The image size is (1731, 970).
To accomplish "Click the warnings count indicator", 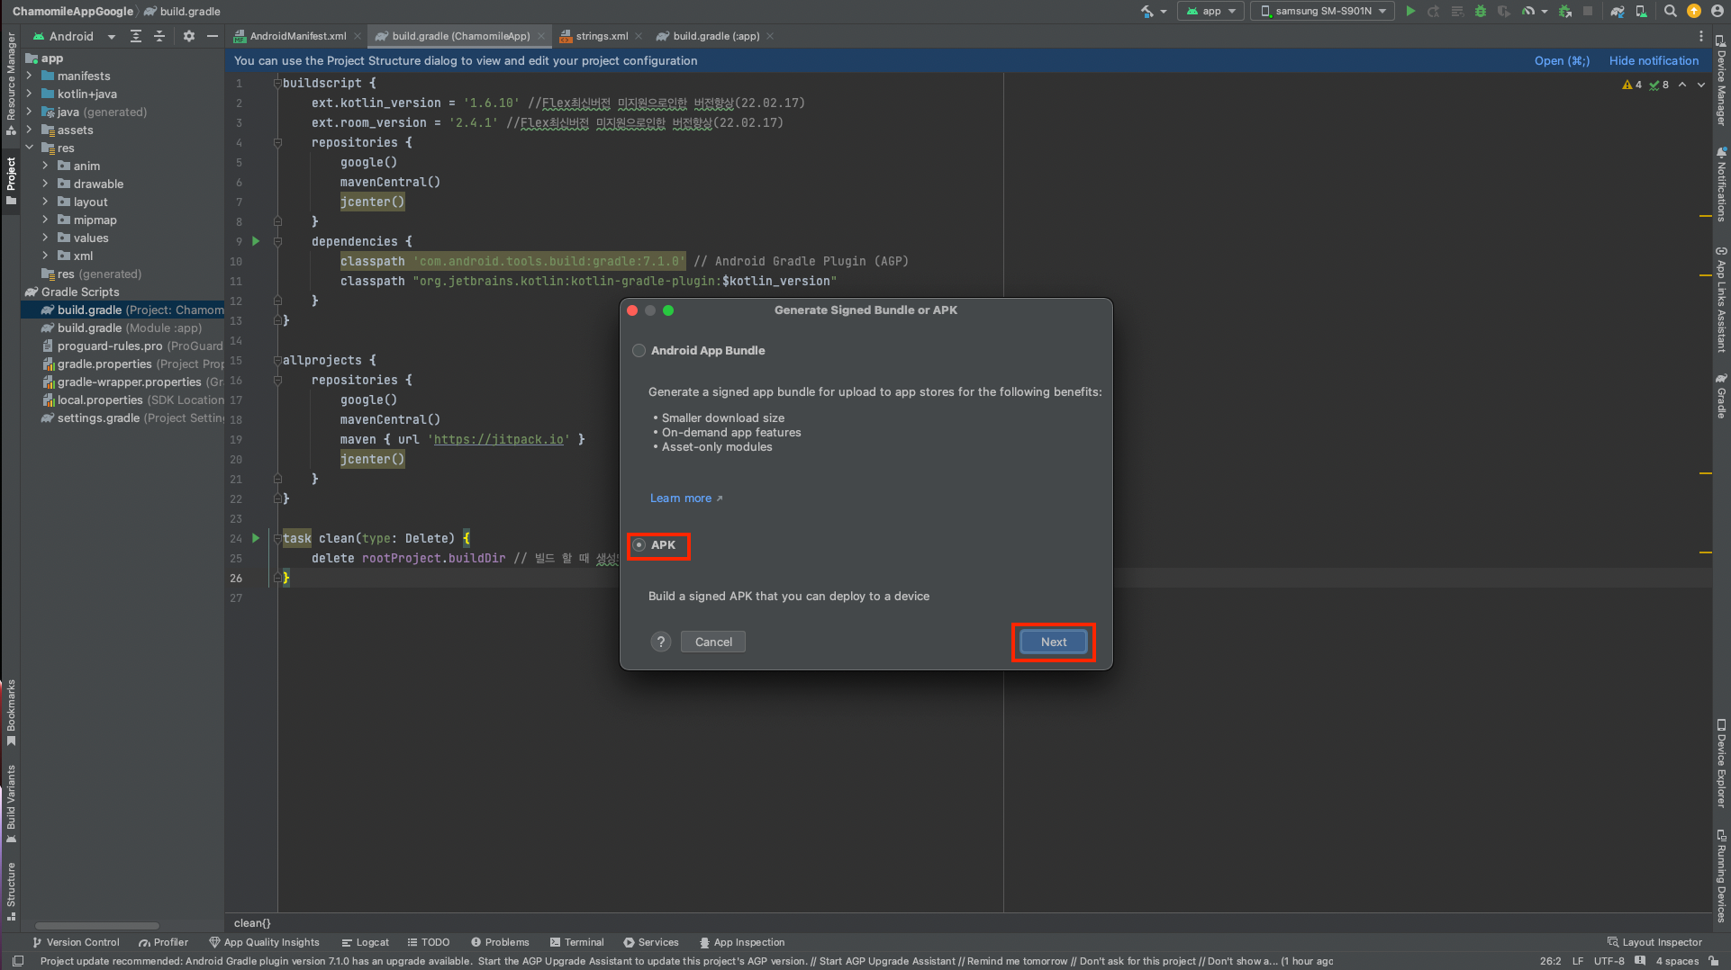I will (1632, 85).
